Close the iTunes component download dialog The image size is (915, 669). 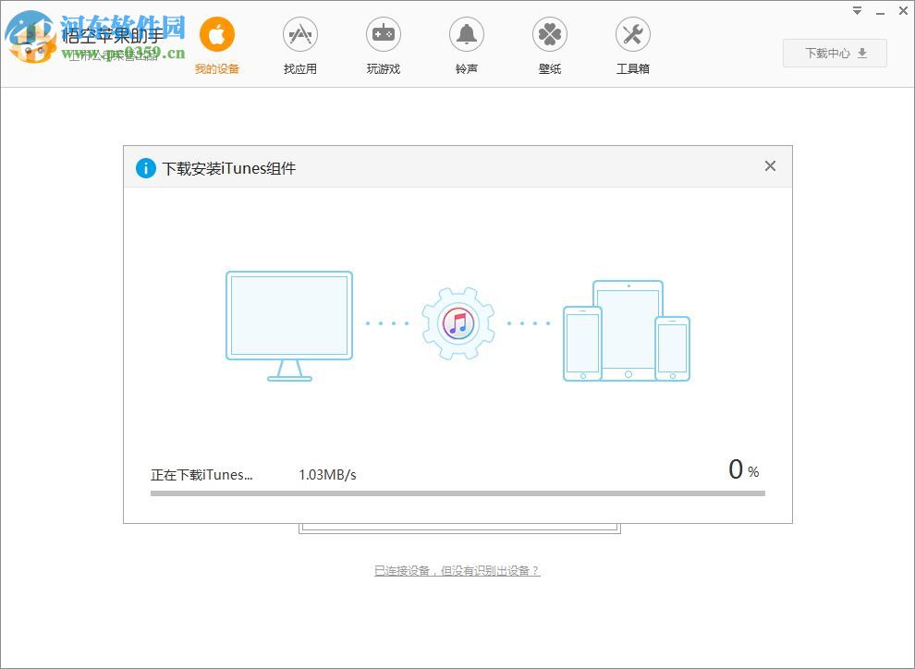tap(770, 166)
